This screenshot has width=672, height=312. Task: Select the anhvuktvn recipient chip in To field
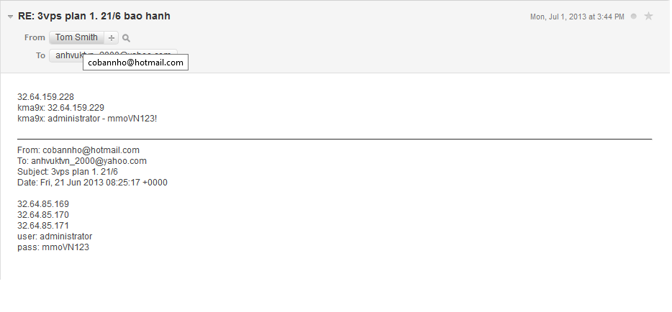point(65,55)
